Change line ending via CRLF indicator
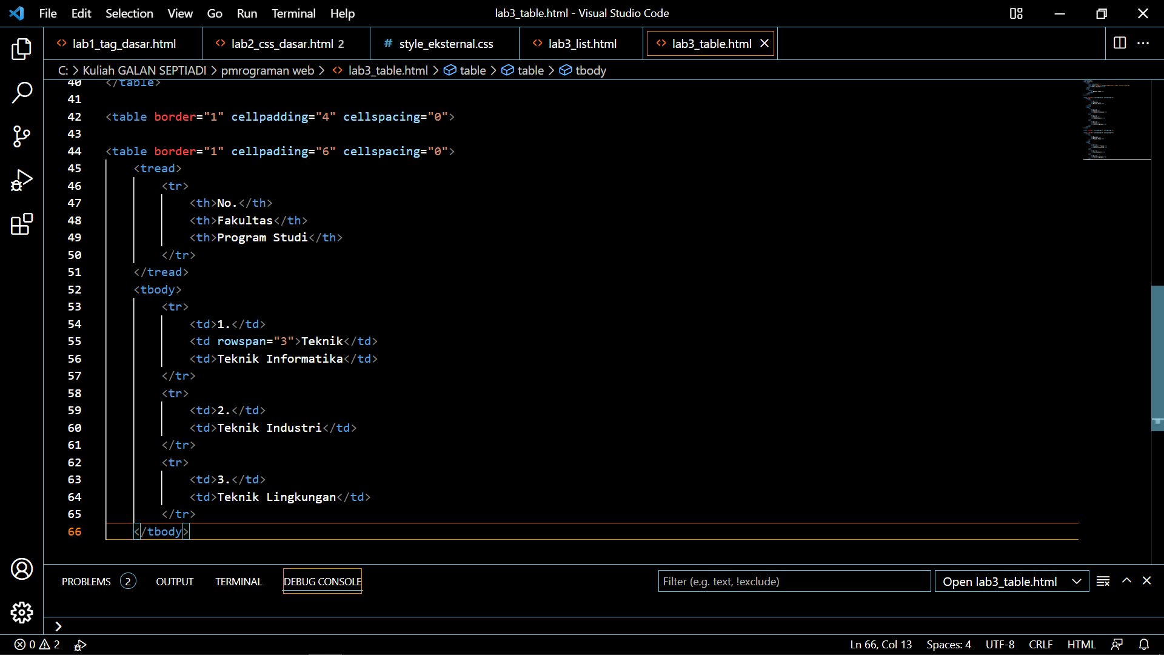Image resolution: width=1164 pixels, height=655 pixels. pos(1040,645)
